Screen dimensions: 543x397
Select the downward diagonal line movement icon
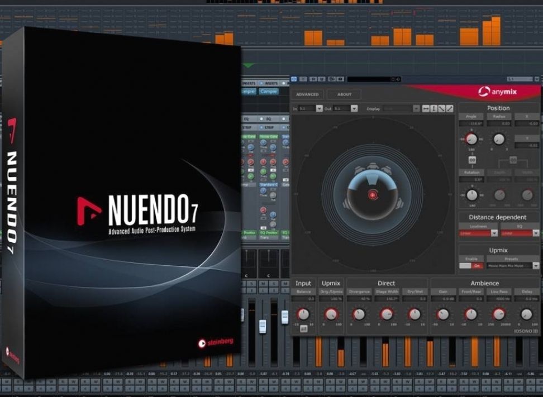(x=441, y=109)
